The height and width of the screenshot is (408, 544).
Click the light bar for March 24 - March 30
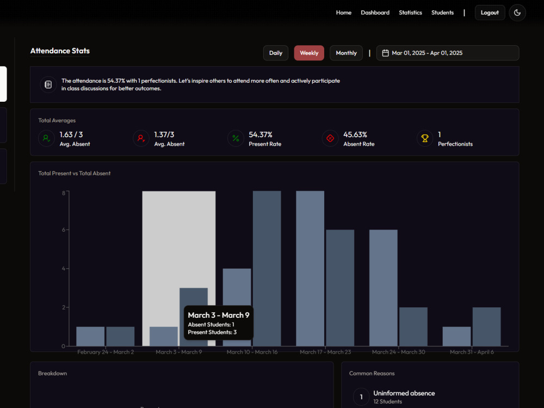(384, 288)
